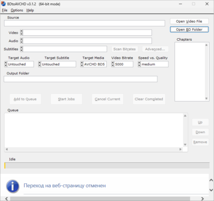Minimize the BDtoAVCHD window

[180, 4]
